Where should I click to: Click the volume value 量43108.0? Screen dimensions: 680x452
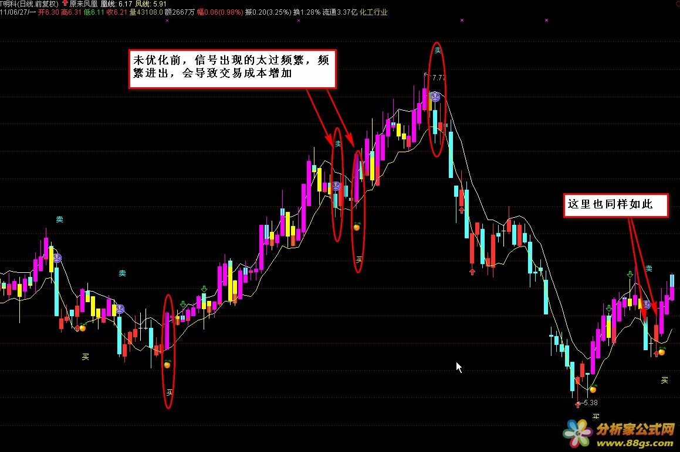click(x=146, y=12)
